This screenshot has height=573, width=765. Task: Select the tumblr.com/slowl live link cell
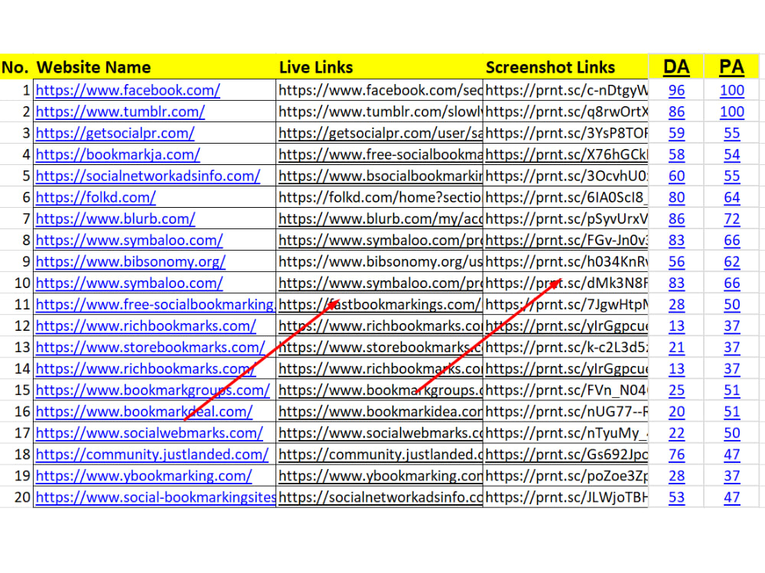(x=379, y=112)
